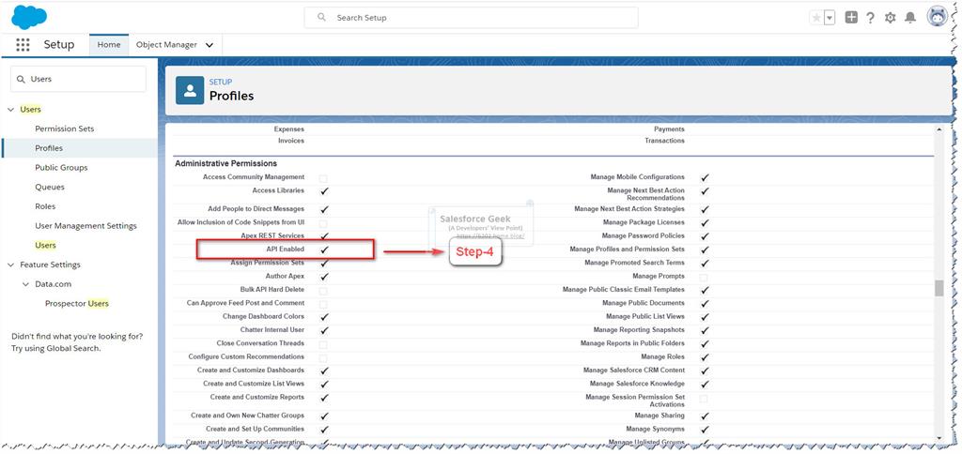Open the favorites list dropdown arrow
962x454 pixels.
[830, 18]
